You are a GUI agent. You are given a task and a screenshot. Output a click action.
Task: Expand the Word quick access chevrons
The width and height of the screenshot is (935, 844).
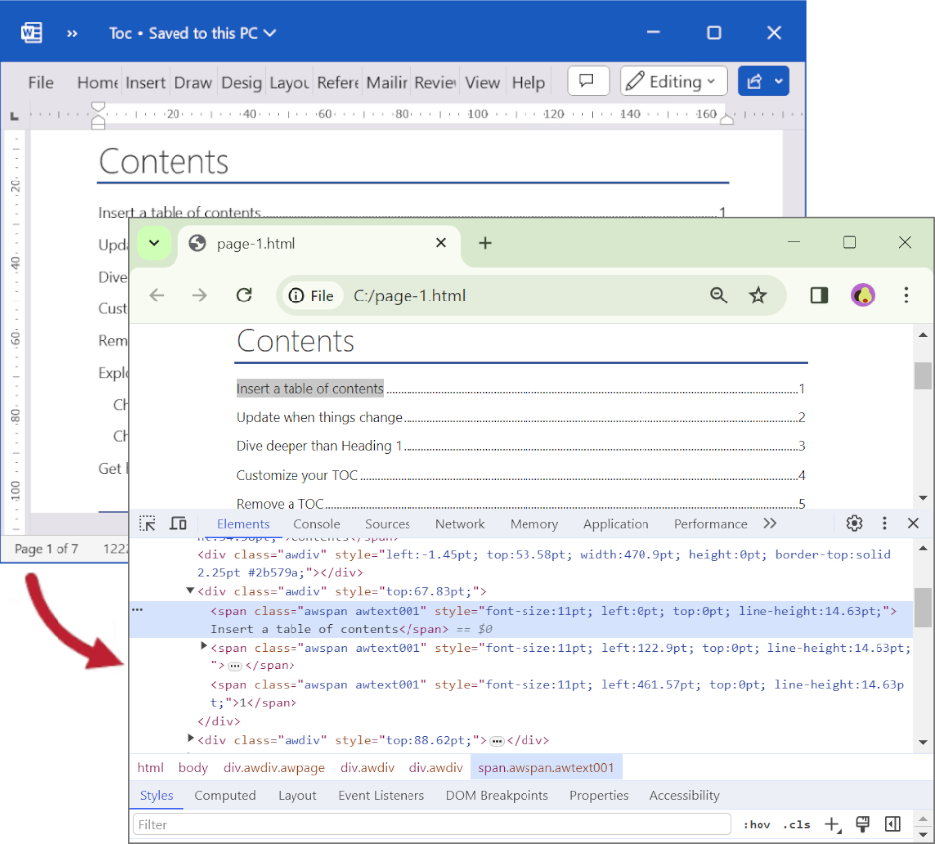click(72, 34)
